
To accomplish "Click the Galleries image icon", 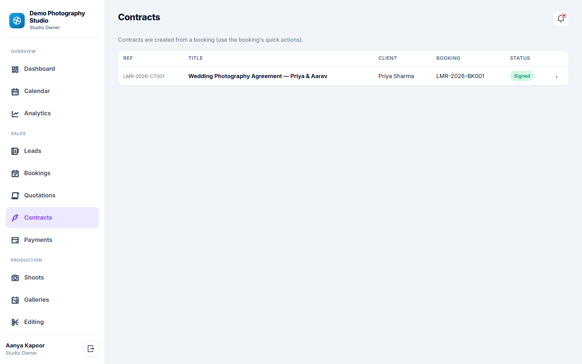I will pos(15,300).
